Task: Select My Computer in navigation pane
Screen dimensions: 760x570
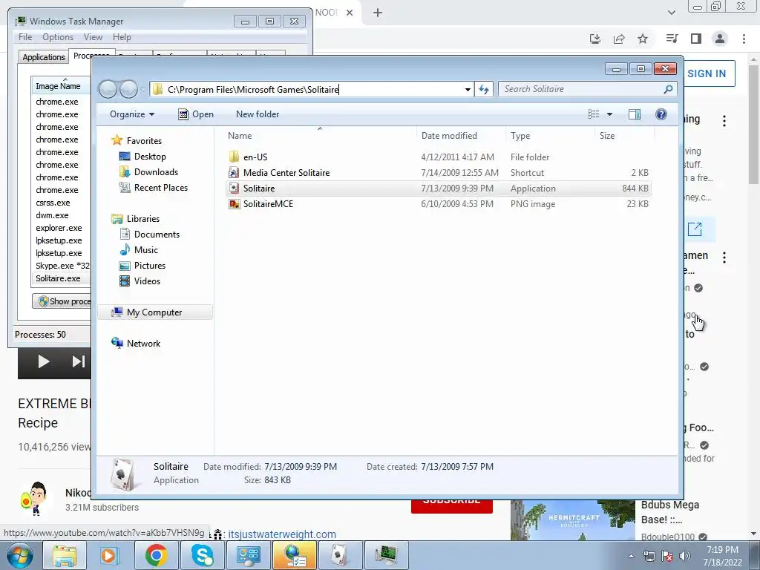Action: 154,312
